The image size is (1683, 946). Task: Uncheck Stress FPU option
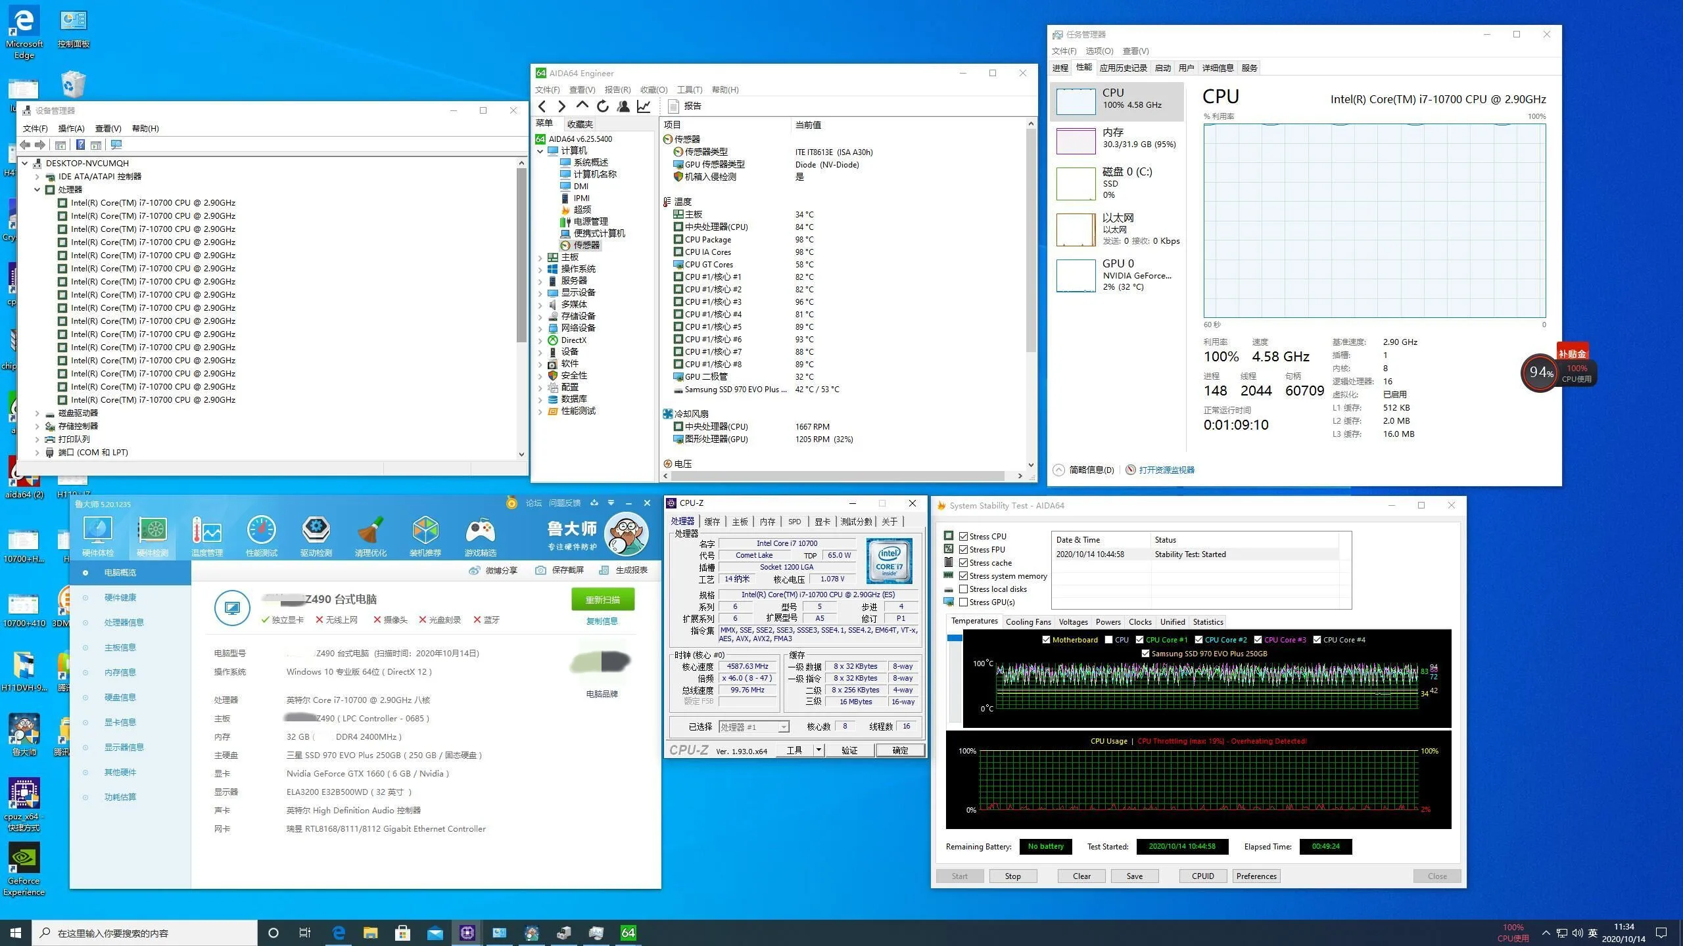963,550
